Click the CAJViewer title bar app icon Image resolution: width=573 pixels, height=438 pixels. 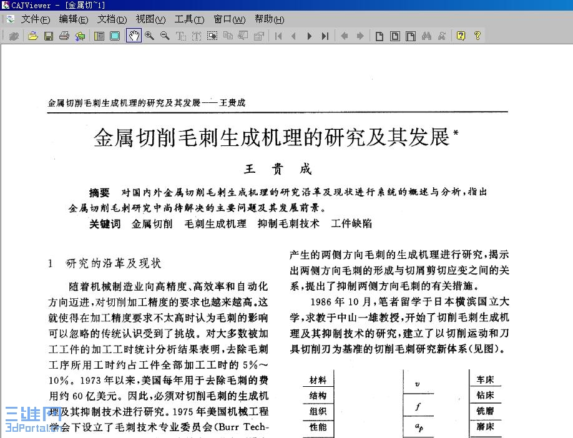coord(5,5)
